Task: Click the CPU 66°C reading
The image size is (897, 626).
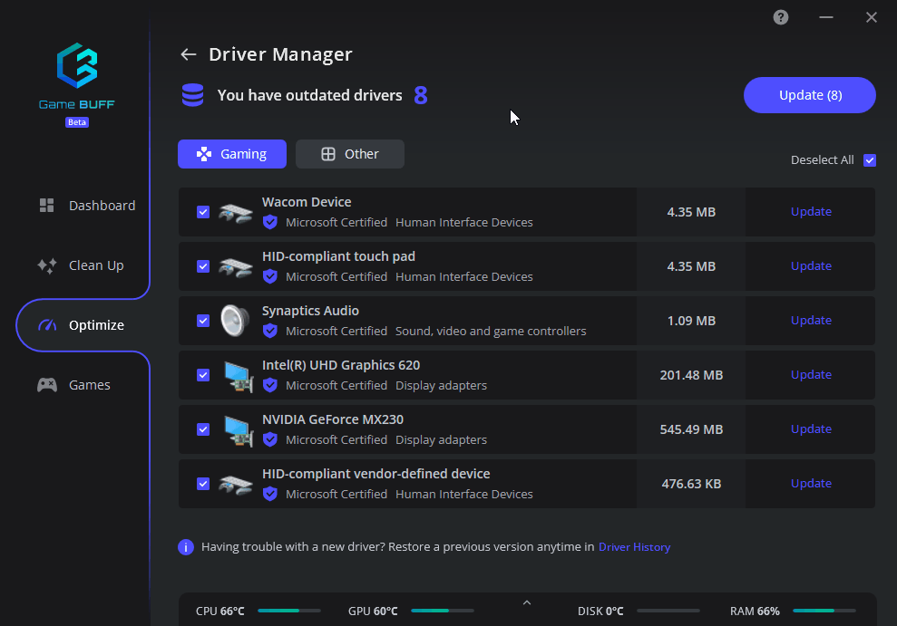Action: point(219,612)
